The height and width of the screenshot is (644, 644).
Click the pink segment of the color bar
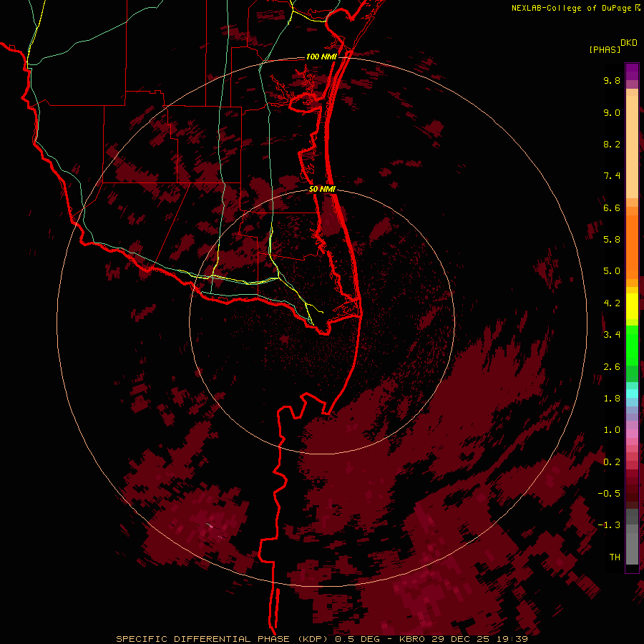(x=632, y=433)
